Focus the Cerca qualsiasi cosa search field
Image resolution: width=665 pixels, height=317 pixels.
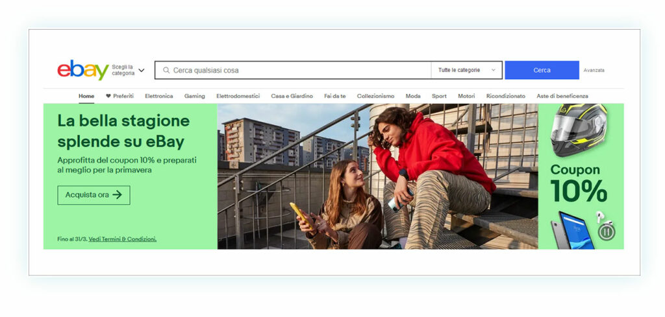coord(293,70)
